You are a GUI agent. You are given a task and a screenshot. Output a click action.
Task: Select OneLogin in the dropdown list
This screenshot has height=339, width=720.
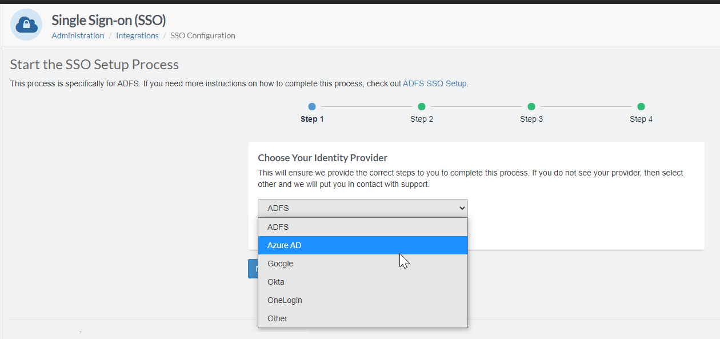[x=363, y=300]
